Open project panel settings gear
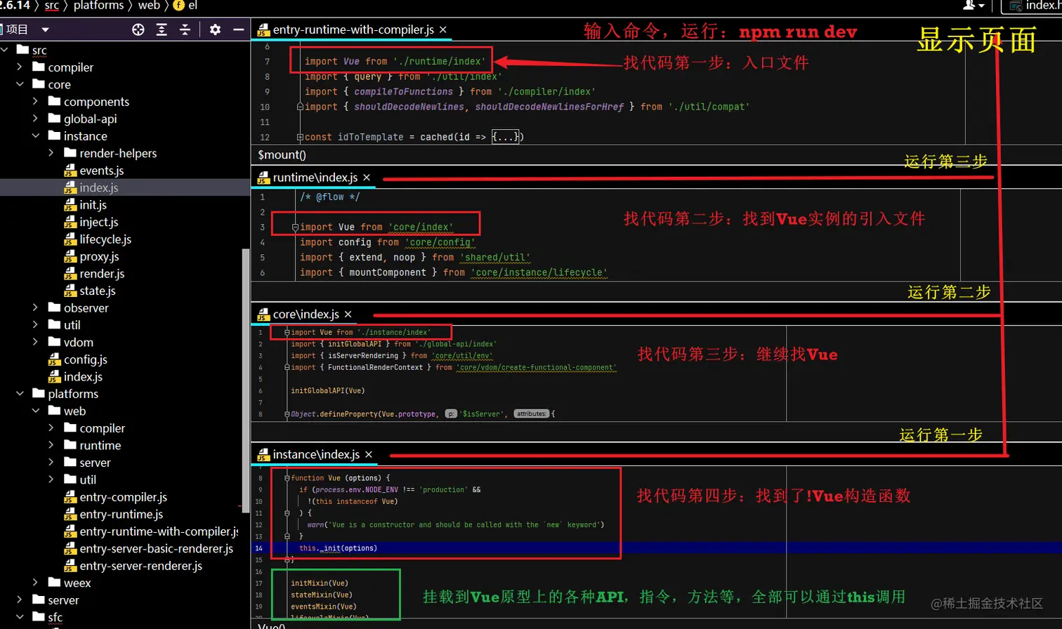Screen dimensions: 1062x629 coord(215,29)
